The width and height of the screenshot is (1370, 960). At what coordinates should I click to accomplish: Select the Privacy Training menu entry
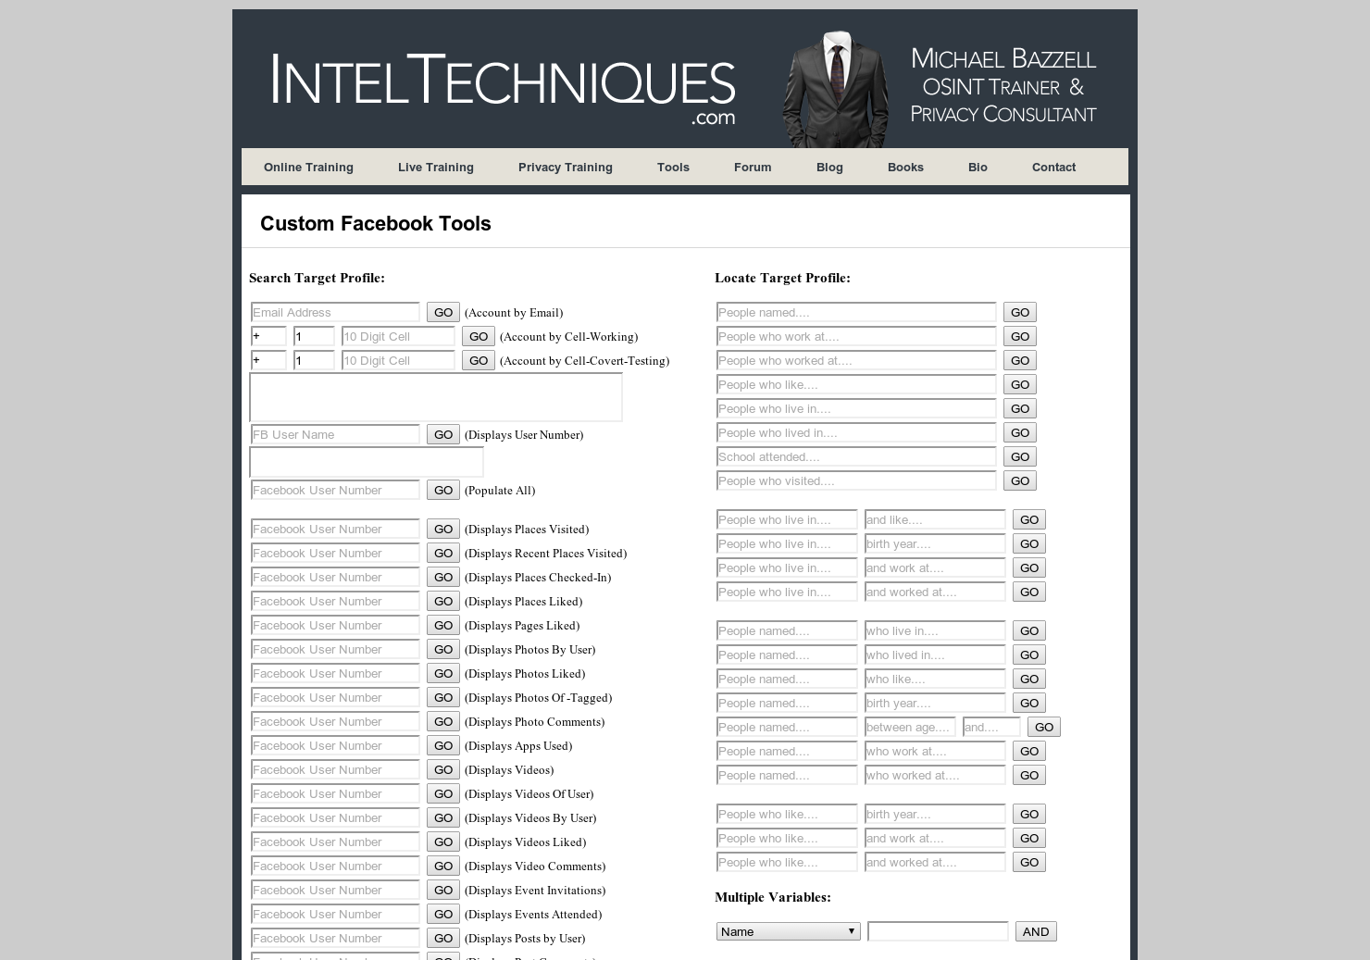tap(566, 167)
